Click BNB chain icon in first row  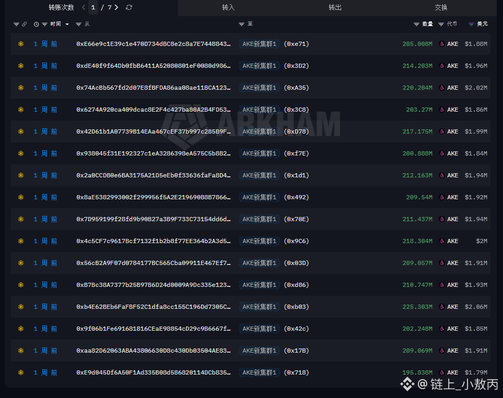(21, 44)
